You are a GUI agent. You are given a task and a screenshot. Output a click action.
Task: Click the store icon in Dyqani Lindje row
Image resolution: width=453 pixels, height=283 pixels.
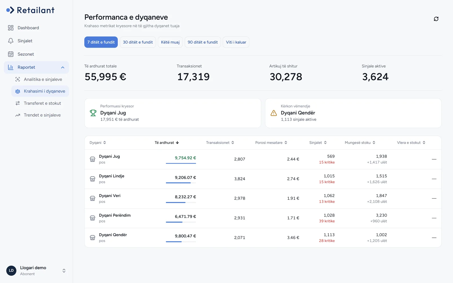pyautogui.click(x=93, y=179)
